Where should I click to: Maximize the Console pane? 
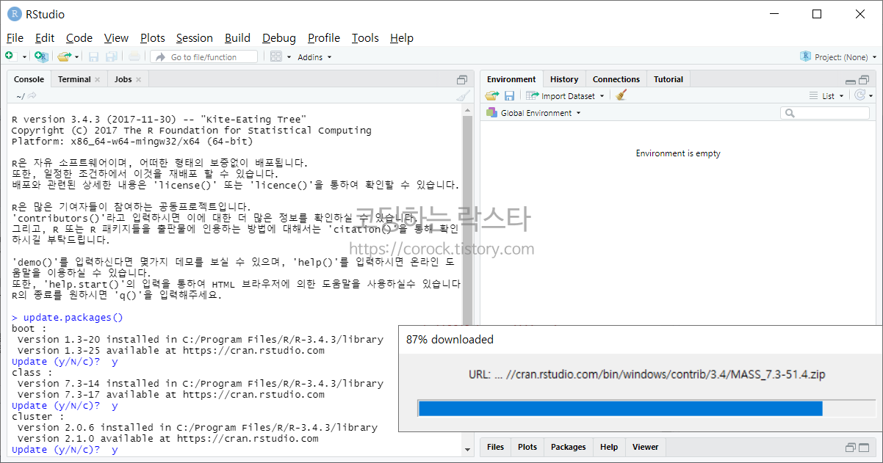pyautogui.click(x=462, y=79)
